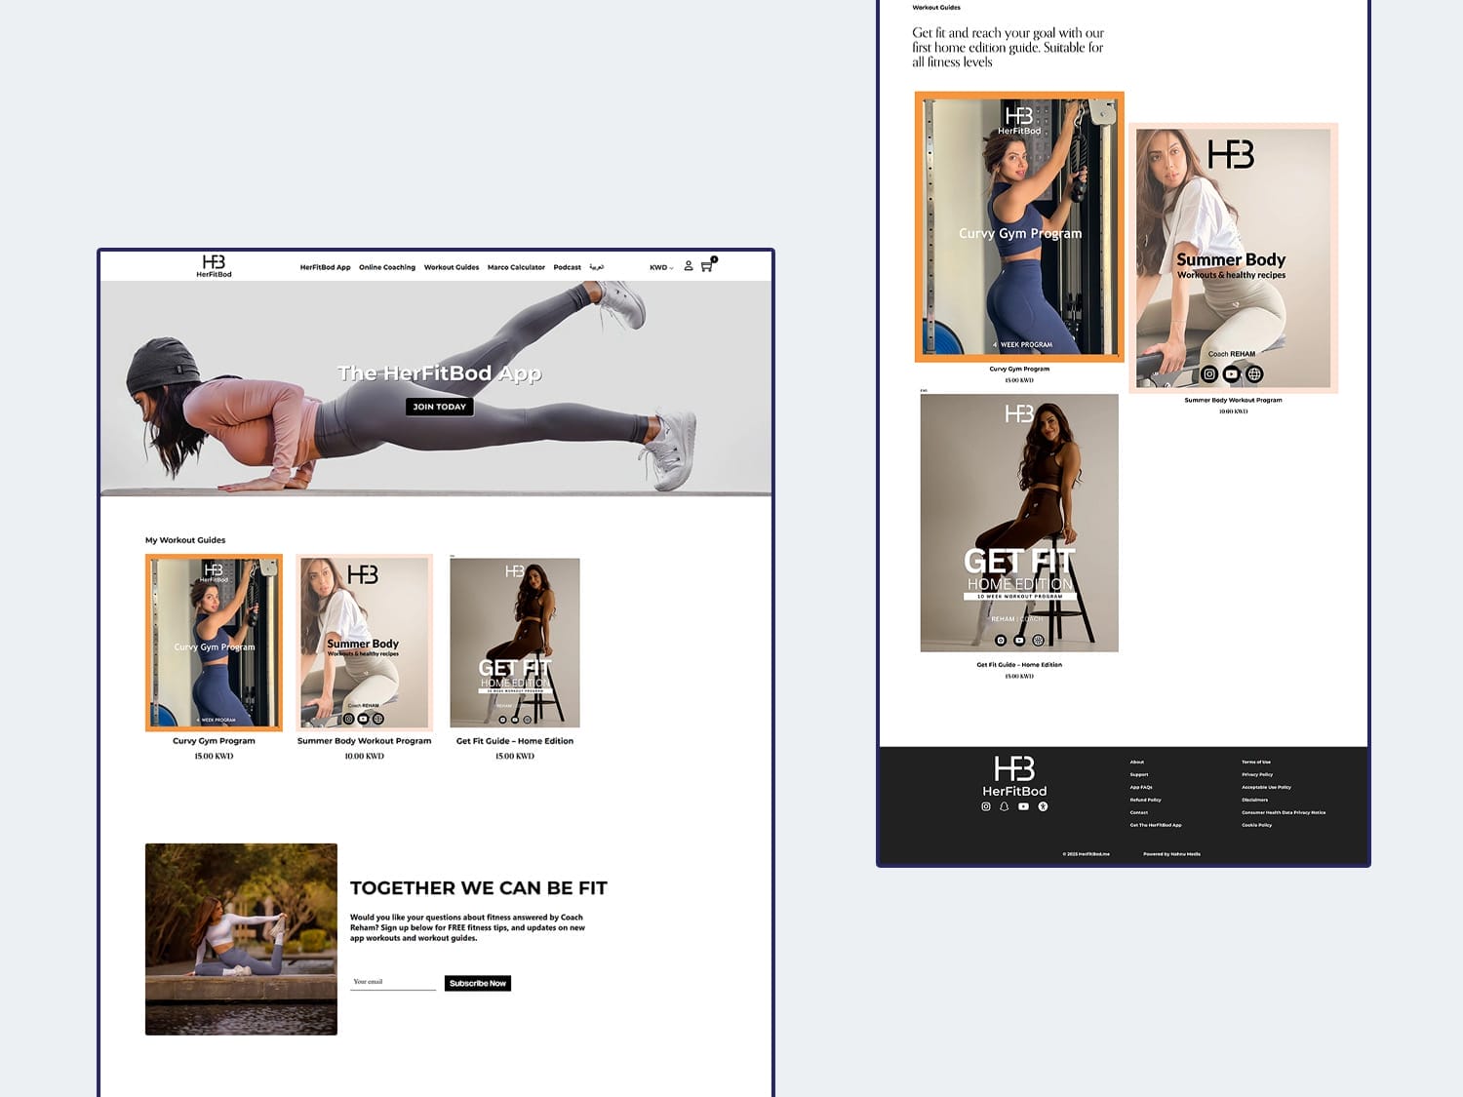
Task: Select the Curvy Gym Program thumbnail
Action: tap(213, 643)
